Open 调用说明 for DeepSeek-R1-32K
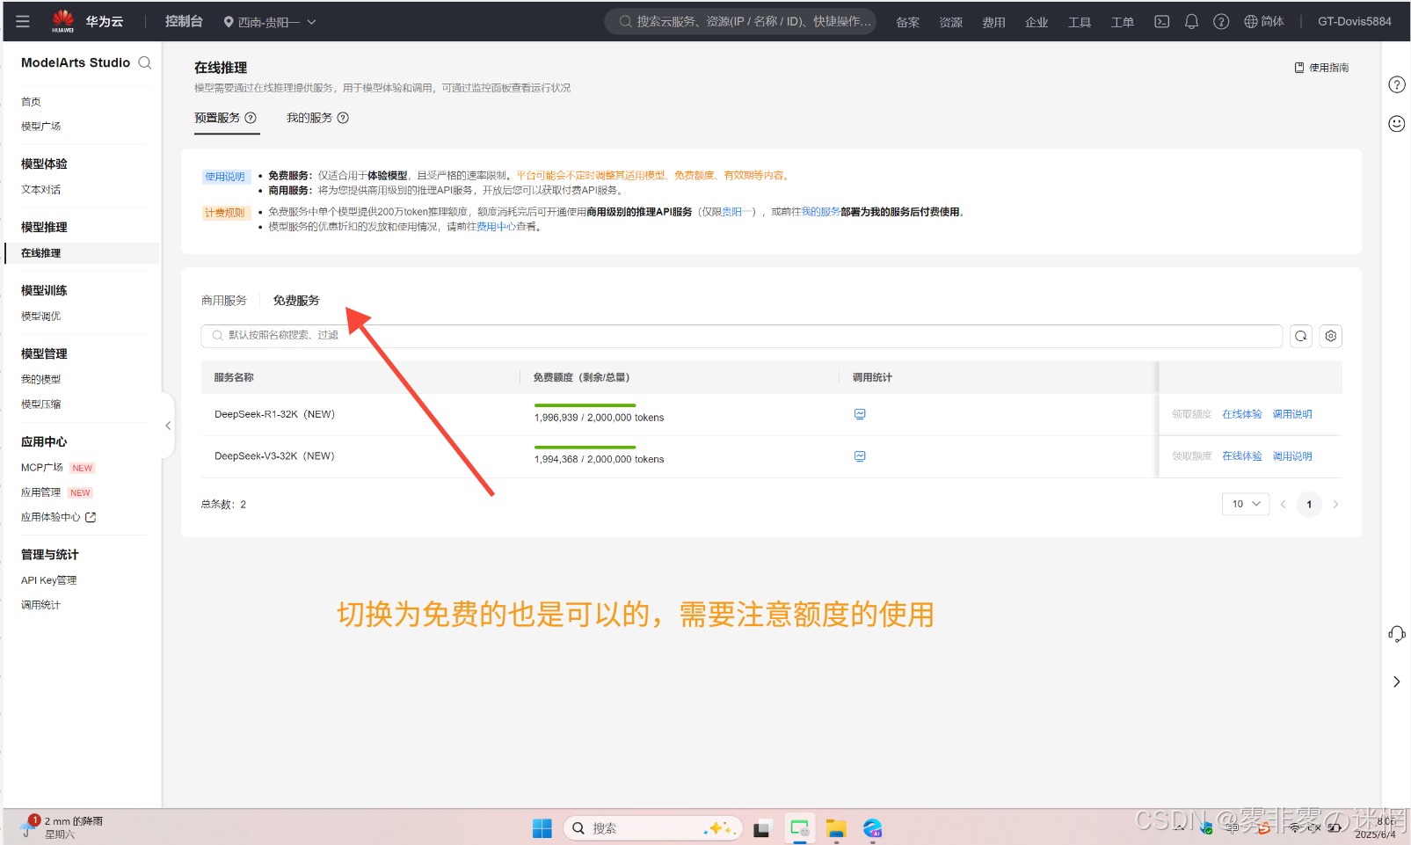 [1292, 414]
